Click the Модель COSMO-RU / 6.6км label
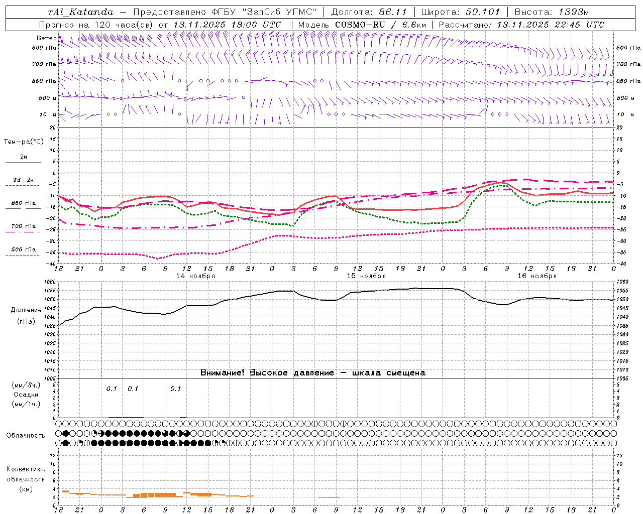Viewport: 643px width, 514px height. click(x=362, y=25)
